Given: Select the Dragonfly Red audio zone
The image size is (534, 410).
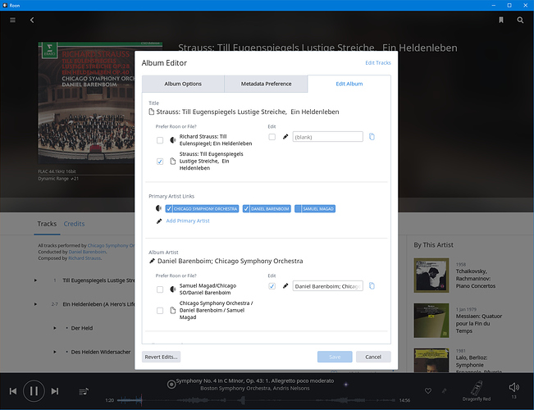Looking at the screenshot, I should 477,391.
